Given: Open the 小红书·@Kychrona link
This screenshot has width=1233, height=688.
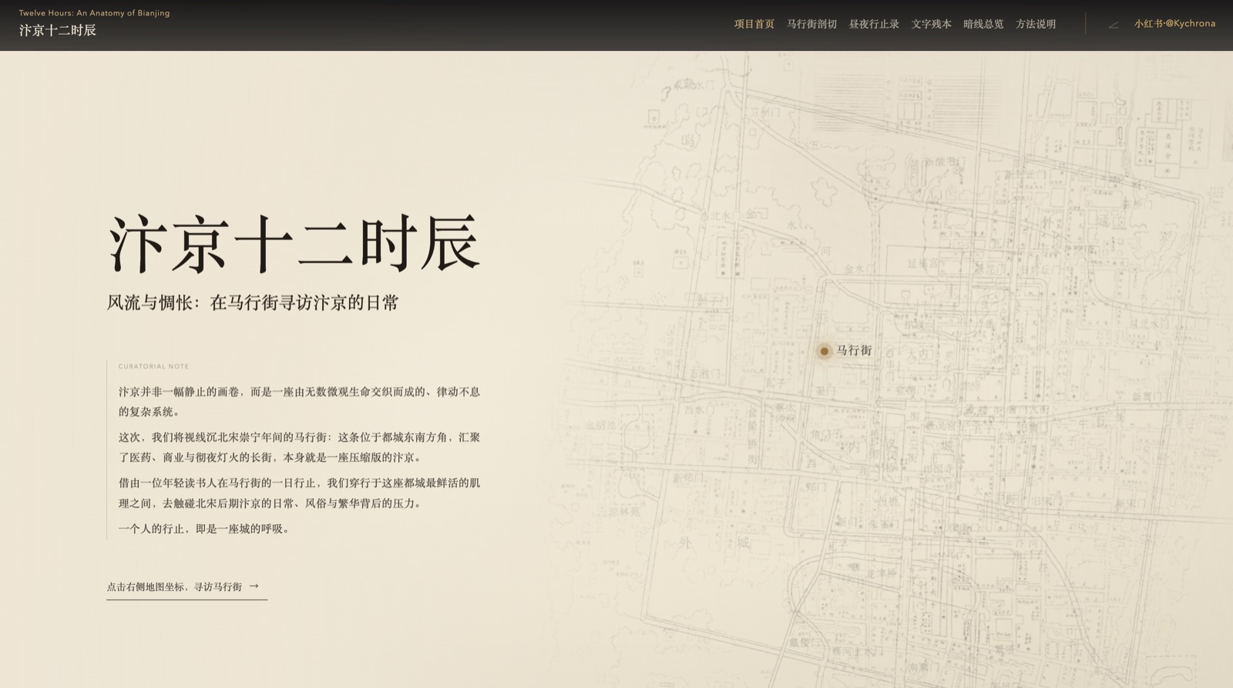Looking at the screenshot, I should [1174, 24].
